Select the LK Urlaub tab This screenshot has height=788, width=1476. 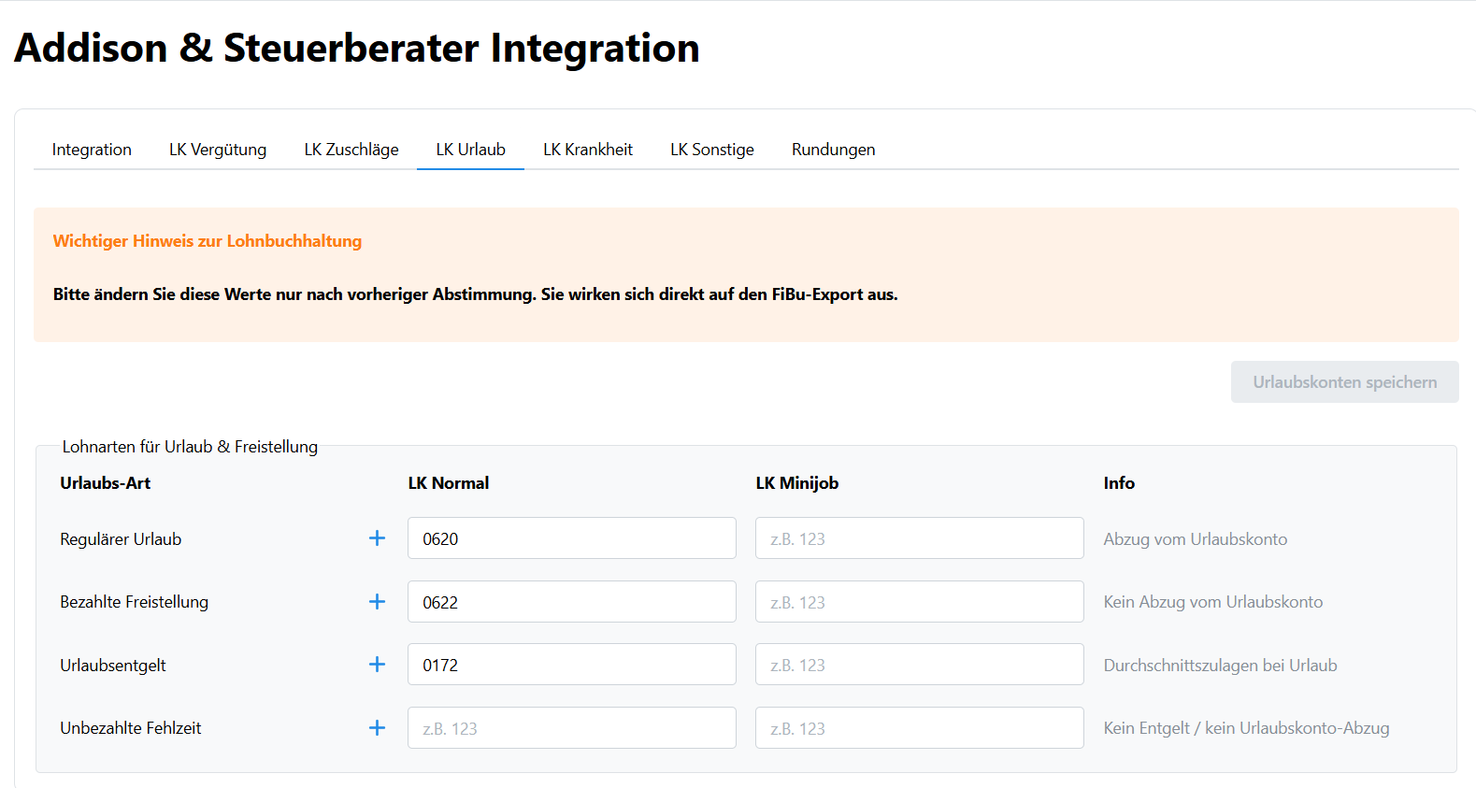pos(470,150)
